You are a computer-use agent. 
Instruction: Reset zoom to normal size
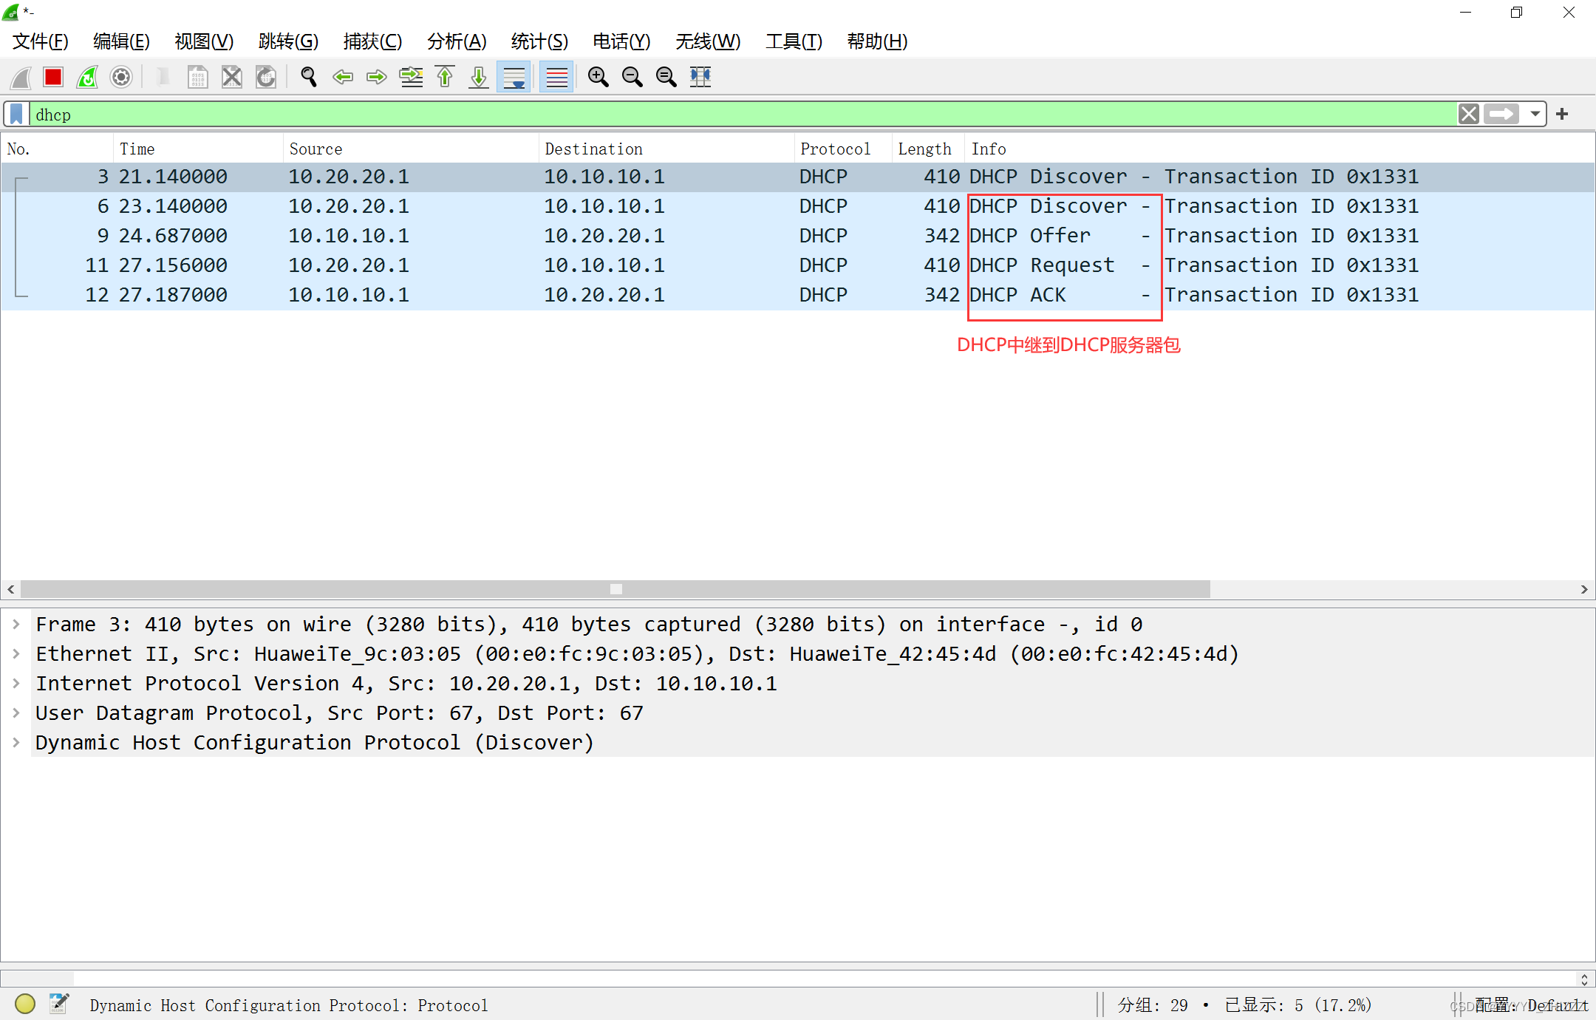(666, 77)
